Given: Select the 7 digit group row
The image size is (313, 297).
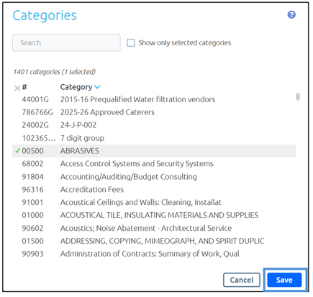Looking at the screenshot, I should [x=154, y=138].
